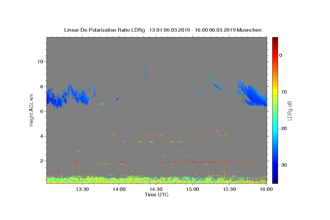Click the 'Time UTC' axis label
Screen dimensions: 330x220
156,195
